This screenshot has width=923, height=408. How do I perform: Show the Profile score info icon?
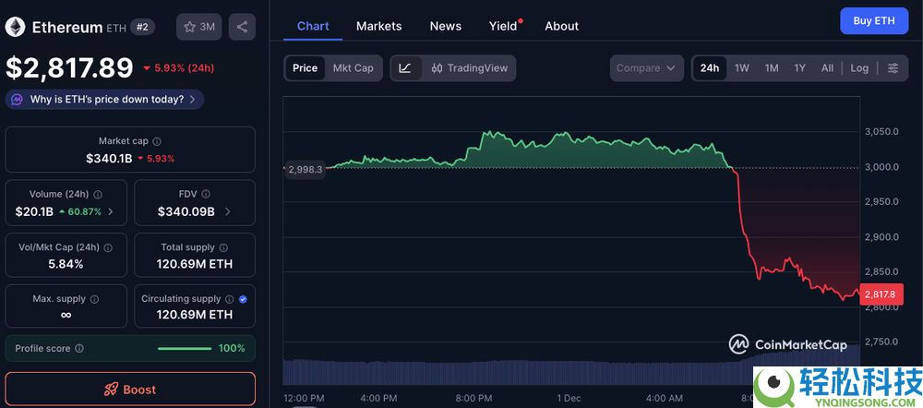tap(78, 349)
